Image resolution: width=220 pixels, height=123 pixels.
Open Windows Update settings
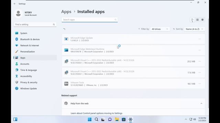pyautogui.click(x=35, y=88)
